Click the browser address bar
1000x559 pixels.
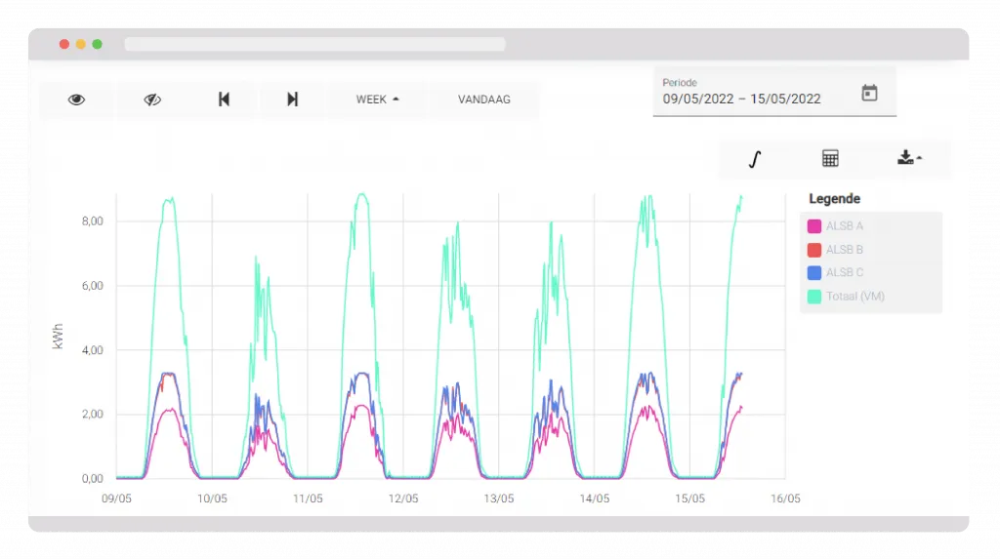pos(315,44)
